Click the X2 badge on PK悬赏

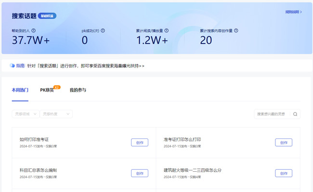tap(57, 87)
